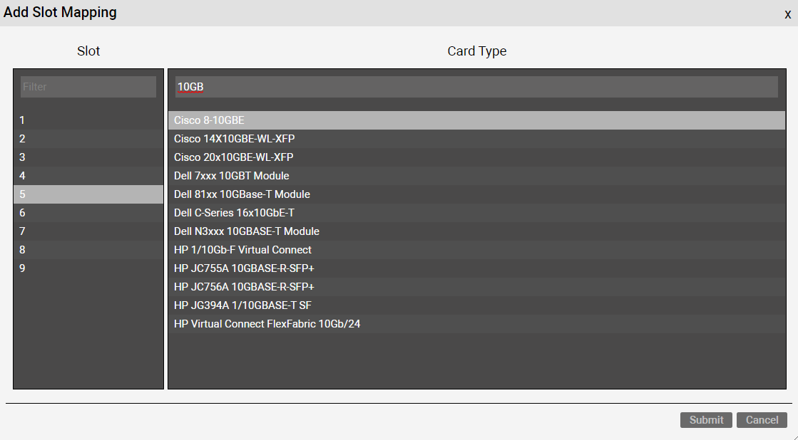This screenshot has height=440, width=798.
Task: Click the Slot filter input field
Action: (x=88, y=87)
